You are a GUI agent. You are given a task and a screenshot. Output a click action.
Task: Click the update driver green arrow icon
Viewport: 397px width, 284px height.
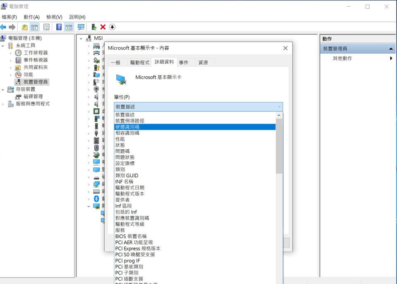[x=94, y=27]
